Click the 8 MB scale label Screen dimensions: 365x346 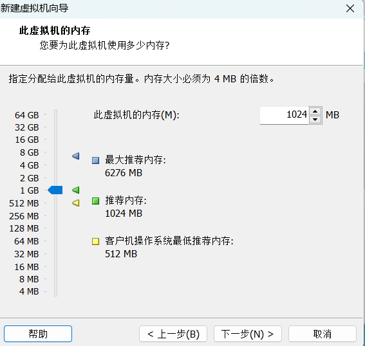tap(29, 279)
